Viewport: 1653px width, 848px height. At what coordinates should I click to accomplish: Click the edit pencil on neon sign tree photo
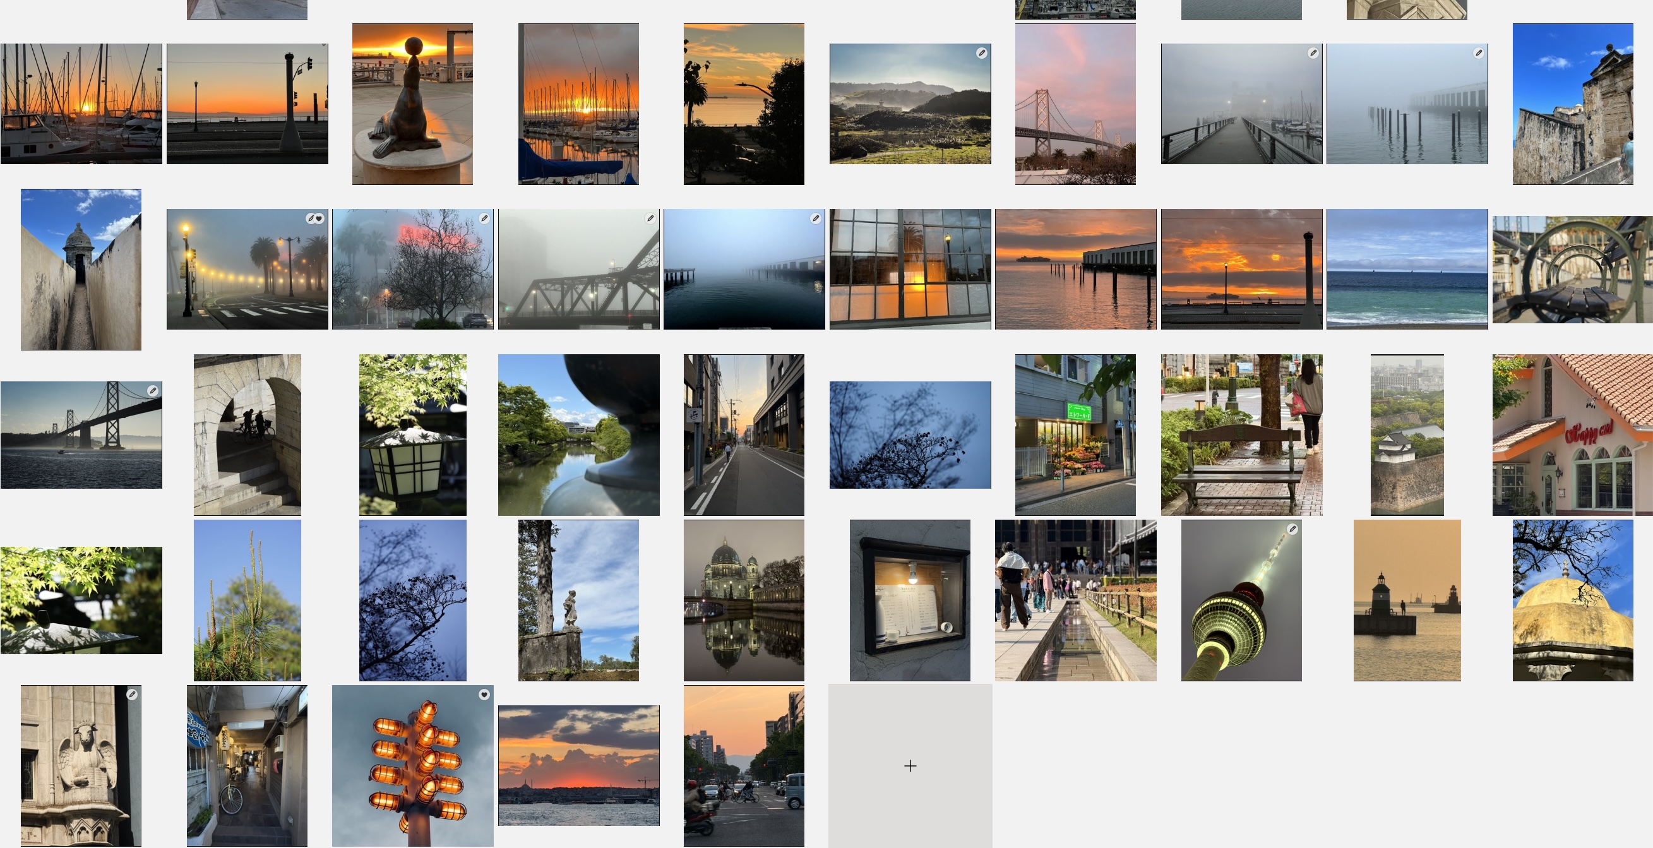(x=484, y=219)
